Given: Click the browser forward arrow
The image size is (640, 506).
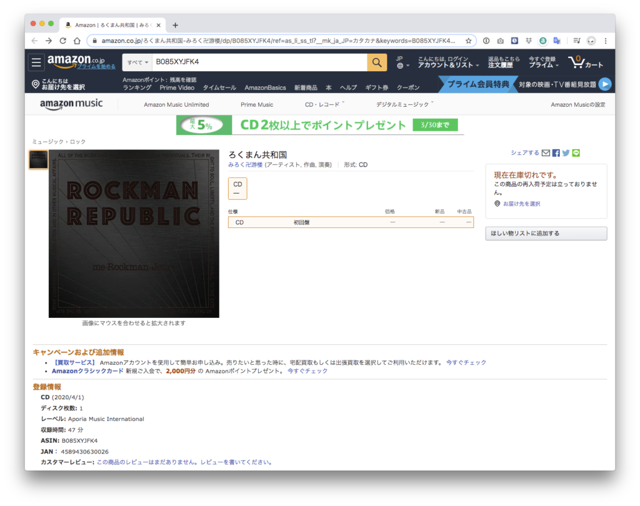Looking at the screenshot, I should click(x=49, y=41).
